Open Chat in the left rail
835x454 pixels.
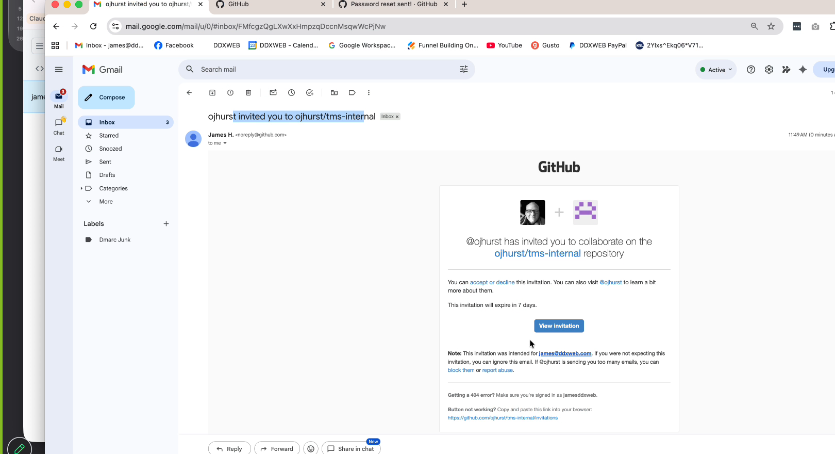59,126
